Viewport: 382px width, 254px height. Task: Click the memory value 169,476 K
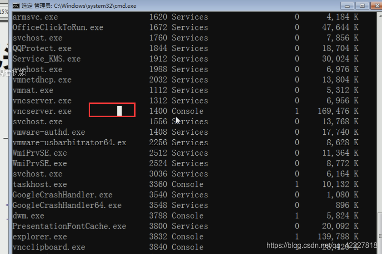click(x=338, y=111)
